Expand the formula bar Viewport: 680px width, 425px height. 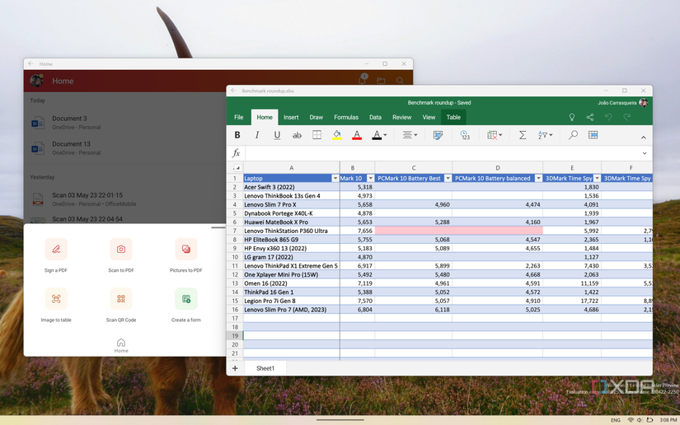[x=645, y=153]
